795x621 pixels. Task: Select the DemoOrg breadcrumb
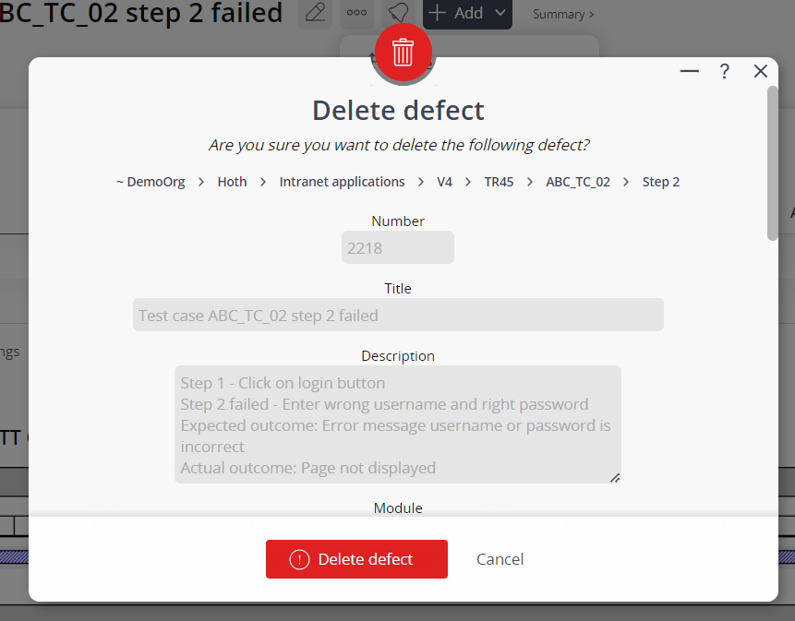click(x=151, y=182)
